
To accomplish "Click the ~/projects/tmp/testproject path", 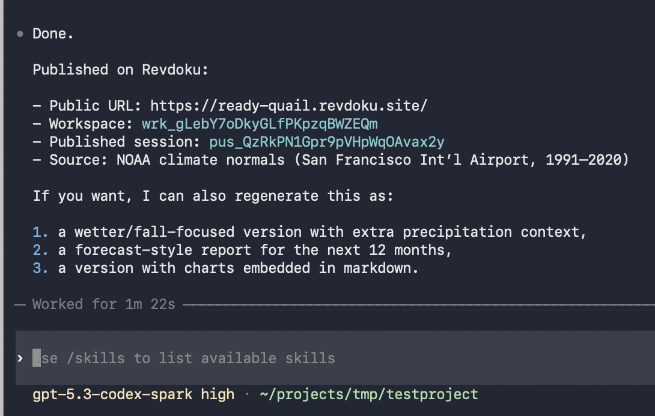I will [369, 395].
